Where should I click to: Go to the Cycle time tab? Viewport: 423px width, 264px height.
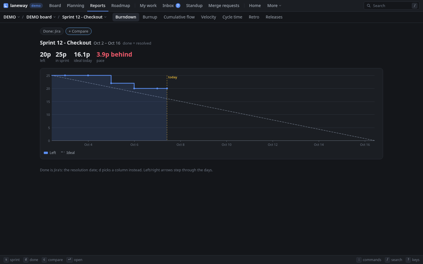click(232, 17)
